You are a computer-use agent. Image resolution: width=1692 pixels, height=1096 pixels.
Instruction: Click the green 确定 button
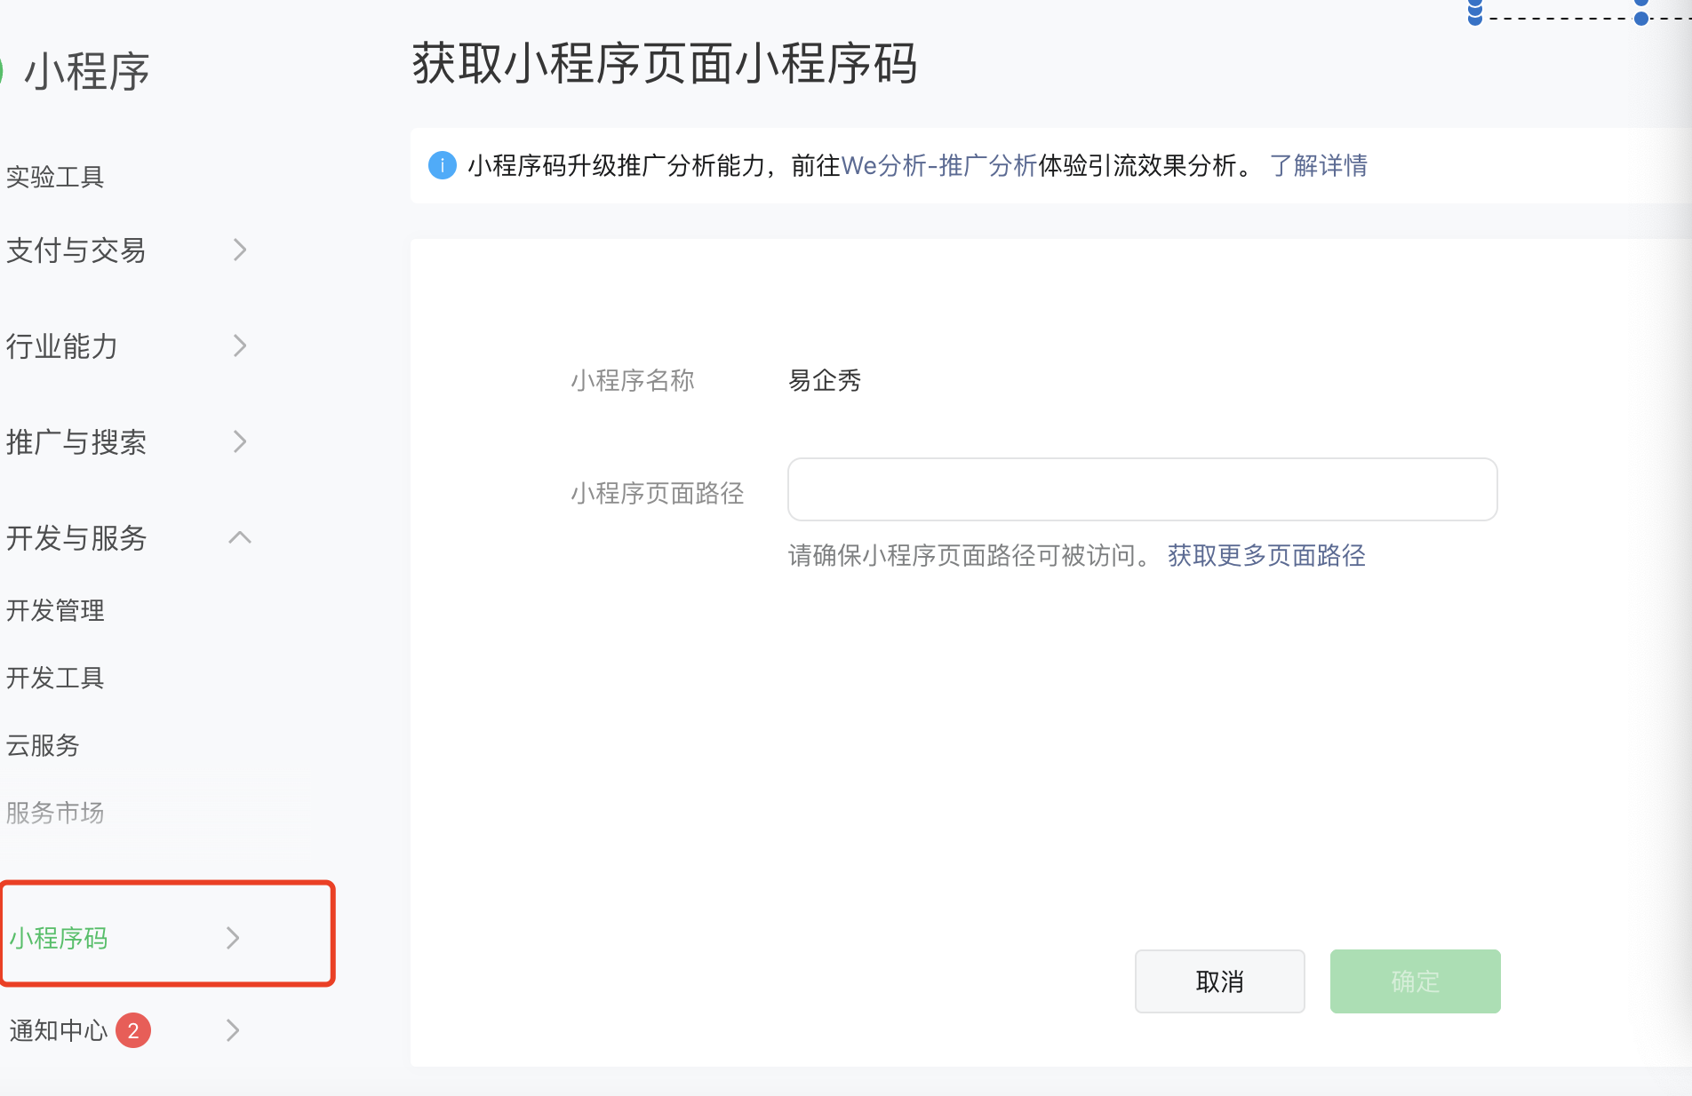coord(1416,981)
